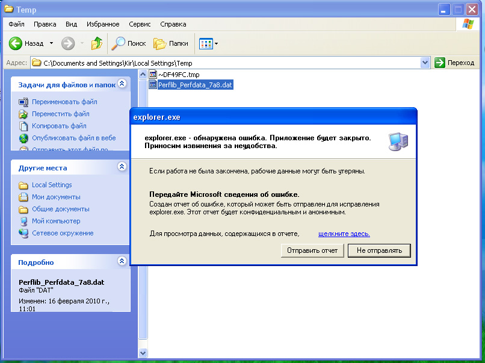Open Local Settings folder link
Viewport: 485px width, 363px height.
point(52,185)
